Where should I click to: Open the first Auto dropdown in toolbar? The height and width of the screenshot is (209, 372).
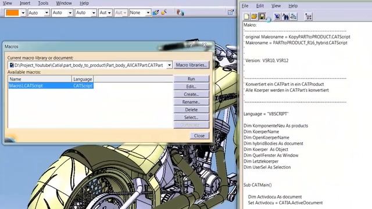click(x=46, y=13)
